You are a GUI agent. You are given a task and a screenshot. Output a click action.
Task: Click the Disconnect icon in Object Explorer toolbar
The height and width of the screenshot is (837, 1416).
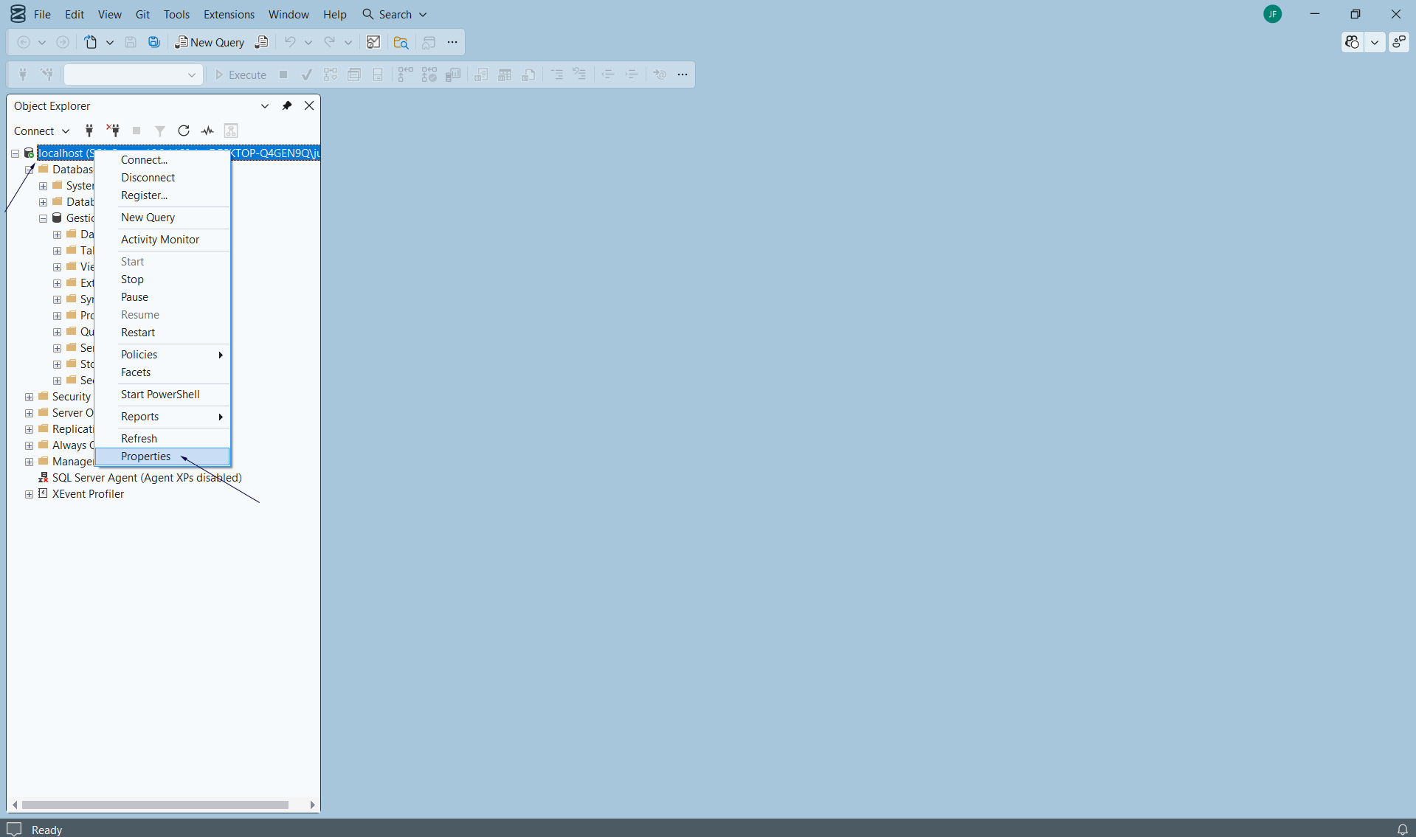click(x=113, y=131)
